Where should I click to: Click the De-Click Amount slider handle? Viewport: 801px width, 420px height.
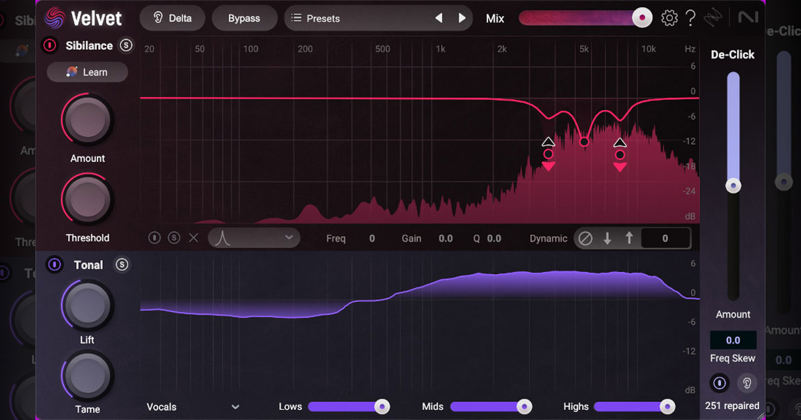[734, 185]
